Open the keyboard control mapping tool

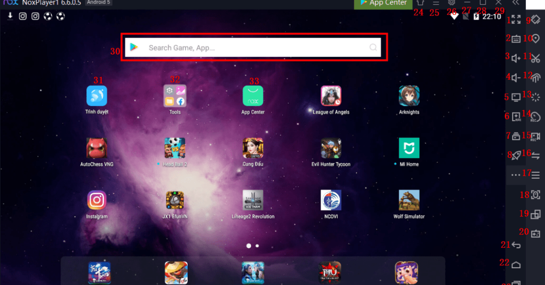[x=516, y=39]
